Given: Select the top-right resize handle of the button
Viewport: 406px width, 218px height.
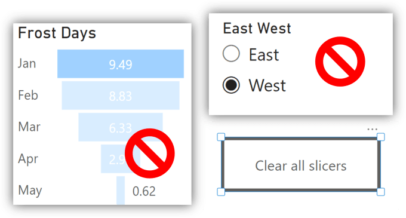Looking at the screenshot, I should pos(381,137).
